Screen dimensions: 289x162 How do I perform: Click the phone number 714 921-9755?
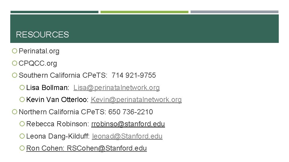(134, 75)
